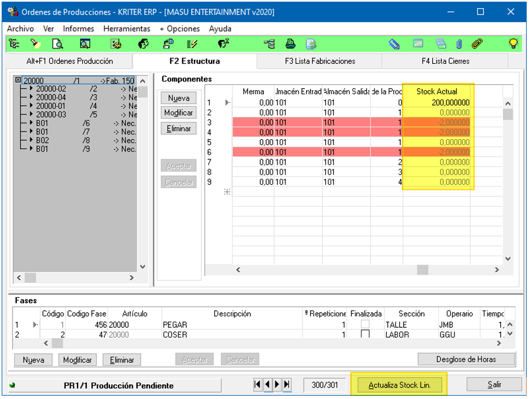
Task: Switch to Alt+F1 Ordenes Producción tab
Action: pyautogui.click(x=70, y=61)
